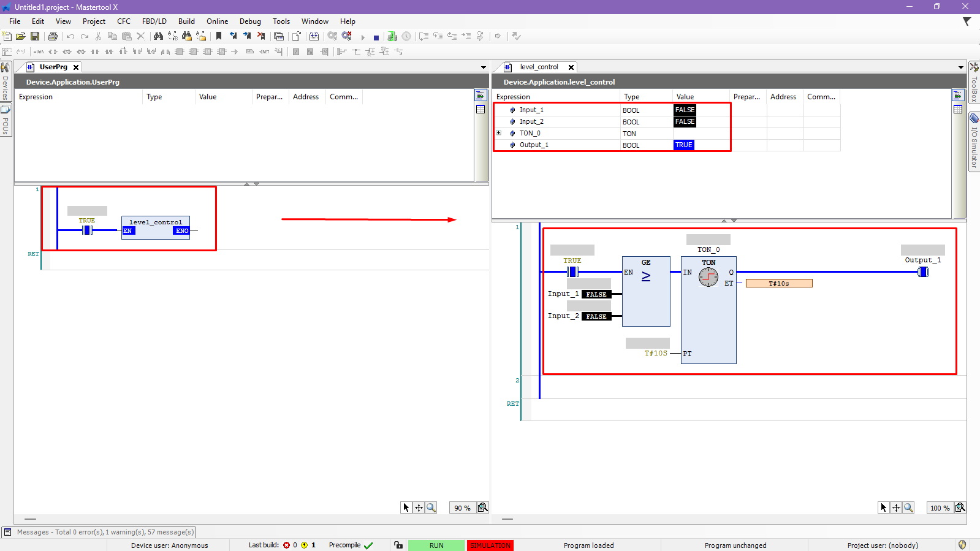Click the Devices side panel button

[x=6, y=82]
